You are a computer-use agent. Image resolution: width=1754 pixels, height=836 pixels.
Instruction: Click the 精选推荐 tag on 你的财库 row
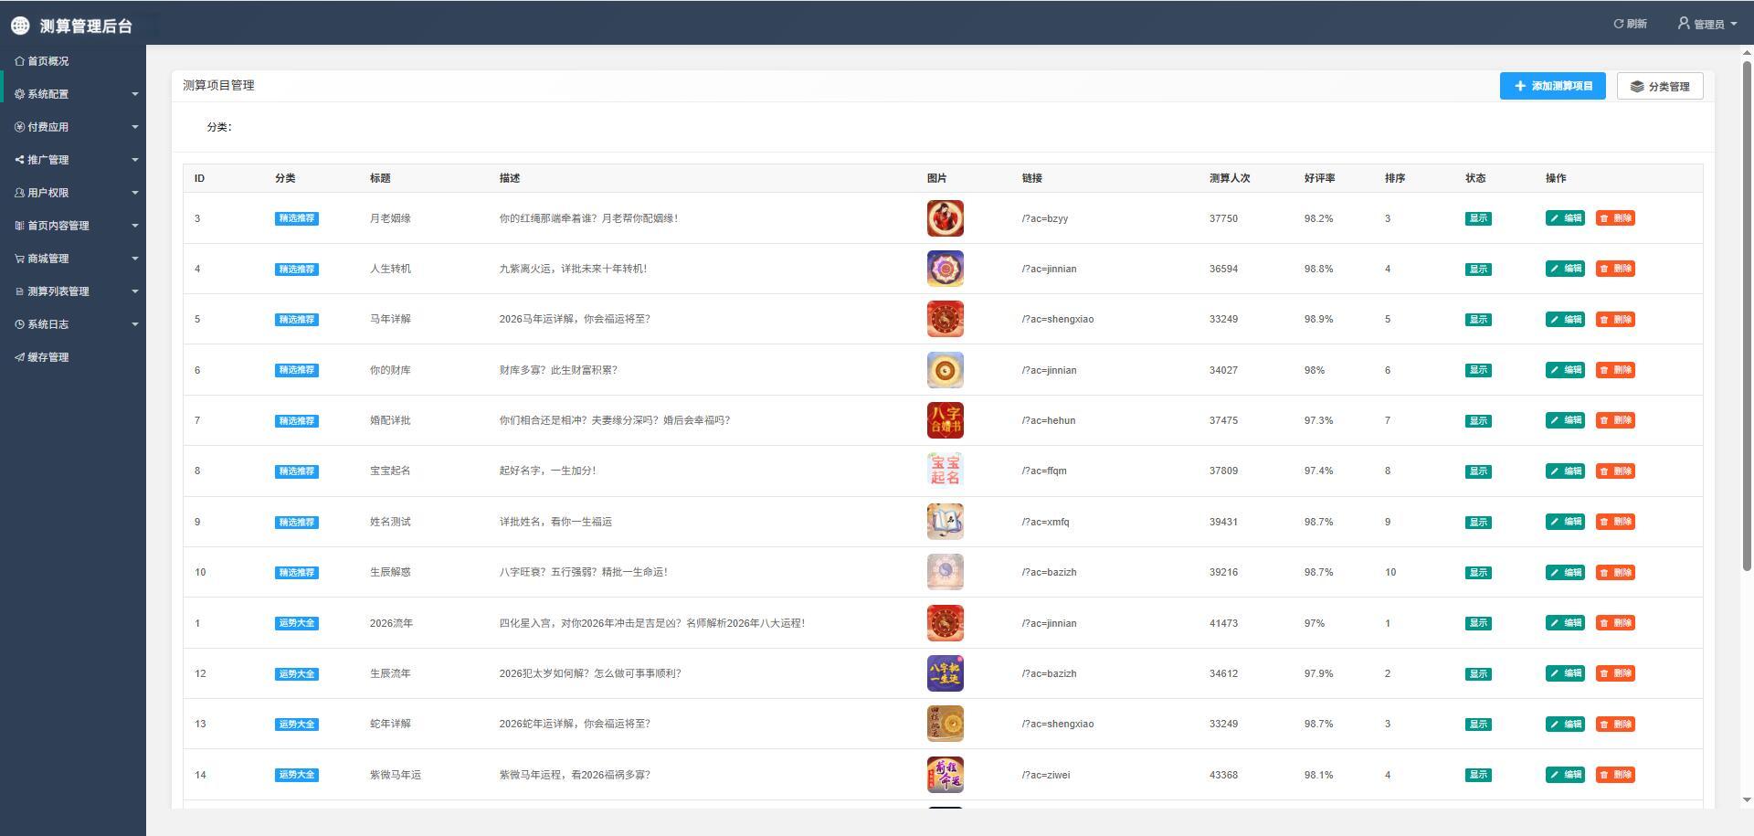pyautogui.click(x=296, y=370)
